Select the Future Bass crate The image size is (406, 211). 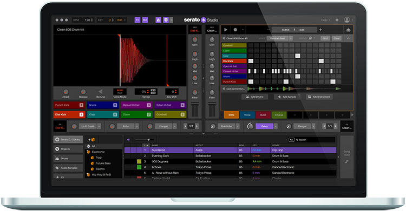tap(103, 163)
